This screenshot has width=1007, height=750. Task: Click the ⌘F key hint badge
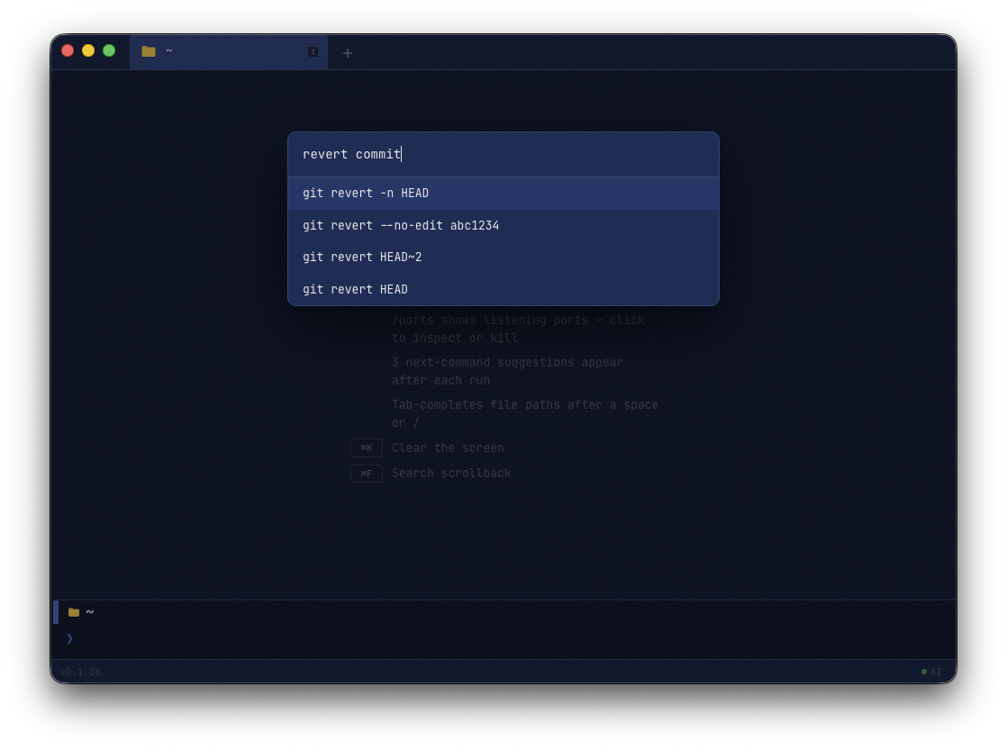[367, 474]
